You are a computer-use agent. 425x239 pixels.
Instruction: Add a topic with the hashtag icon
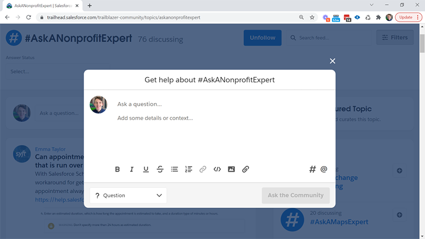(312, 169)
